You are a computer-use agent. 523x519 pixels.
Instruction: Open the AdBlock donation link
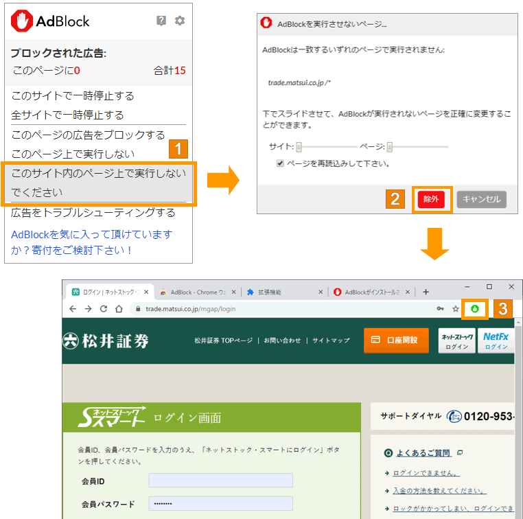point(92,242)
